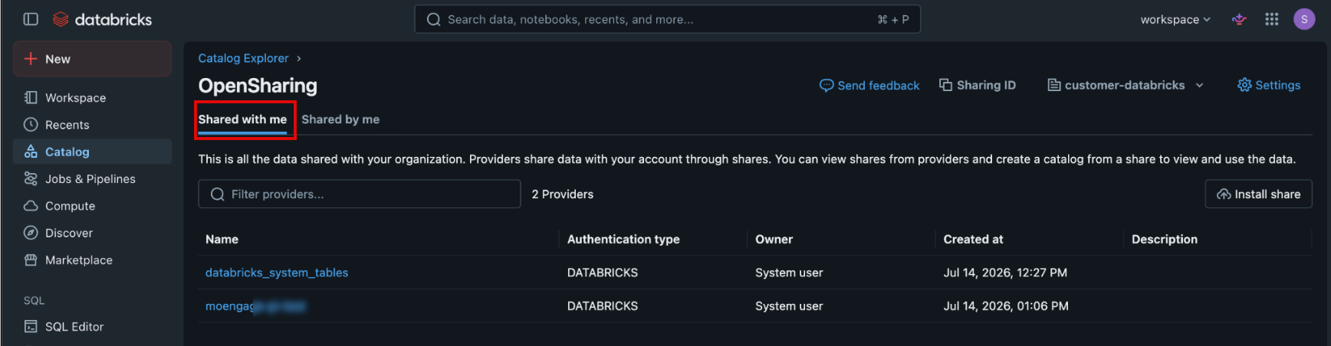Open Jobs & Pipelines in the sidebar

[93, 178]
